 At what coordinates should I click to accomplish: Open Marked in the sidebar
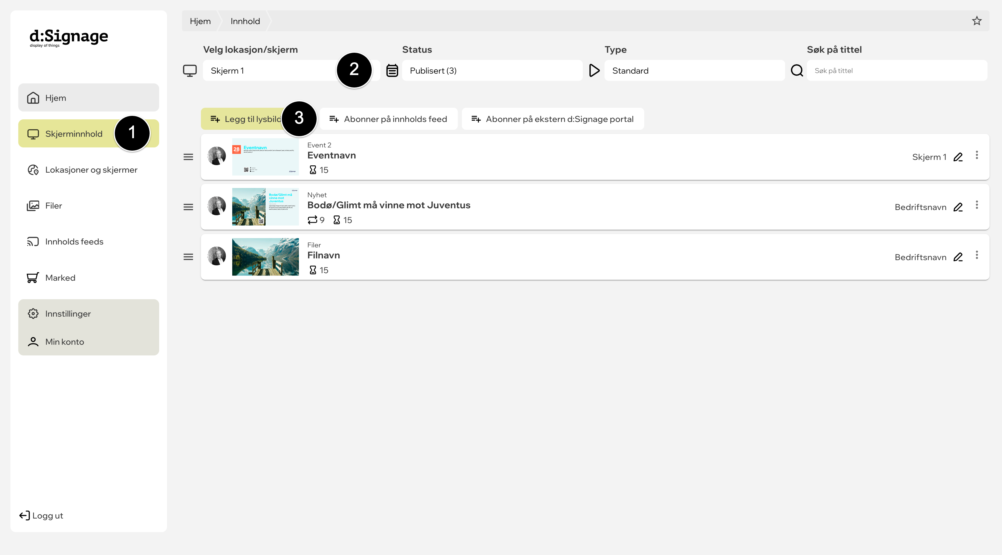tap(89, 278)
